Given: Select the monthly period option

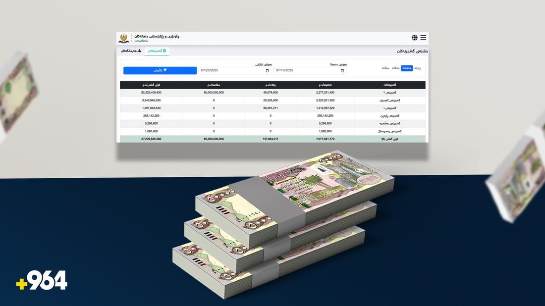Looking at the screenshot, I should coord(395,68).
